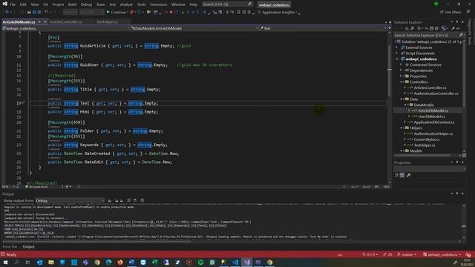The height and width of the screenshot is (267, 475).
Task: Select AuthenticationController.cs in Solution Explorer
Action: 436,93
